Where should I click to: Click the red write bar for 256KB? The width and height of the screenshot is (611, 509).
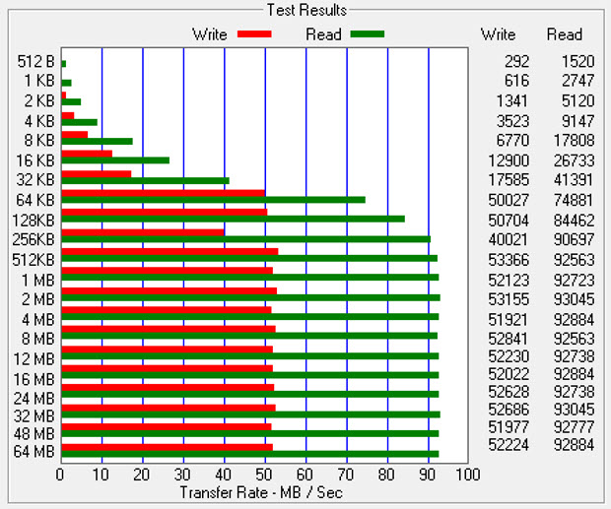tap(143, 233)
